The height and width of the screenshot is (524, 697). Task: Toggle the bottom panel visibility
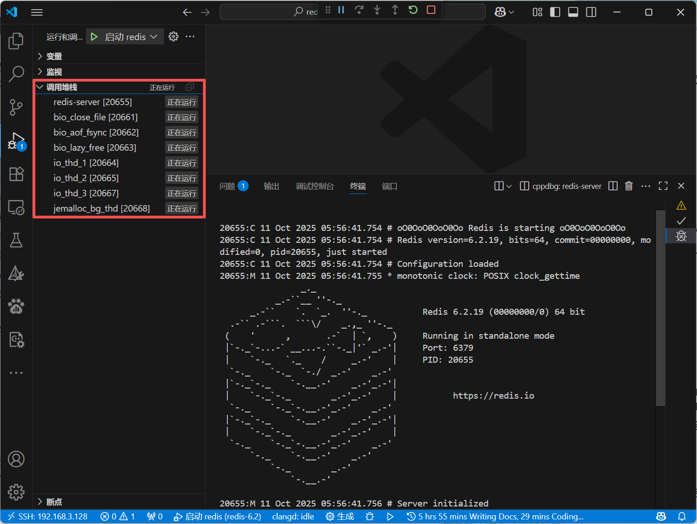pyautogui.click(x=573, y=12)
